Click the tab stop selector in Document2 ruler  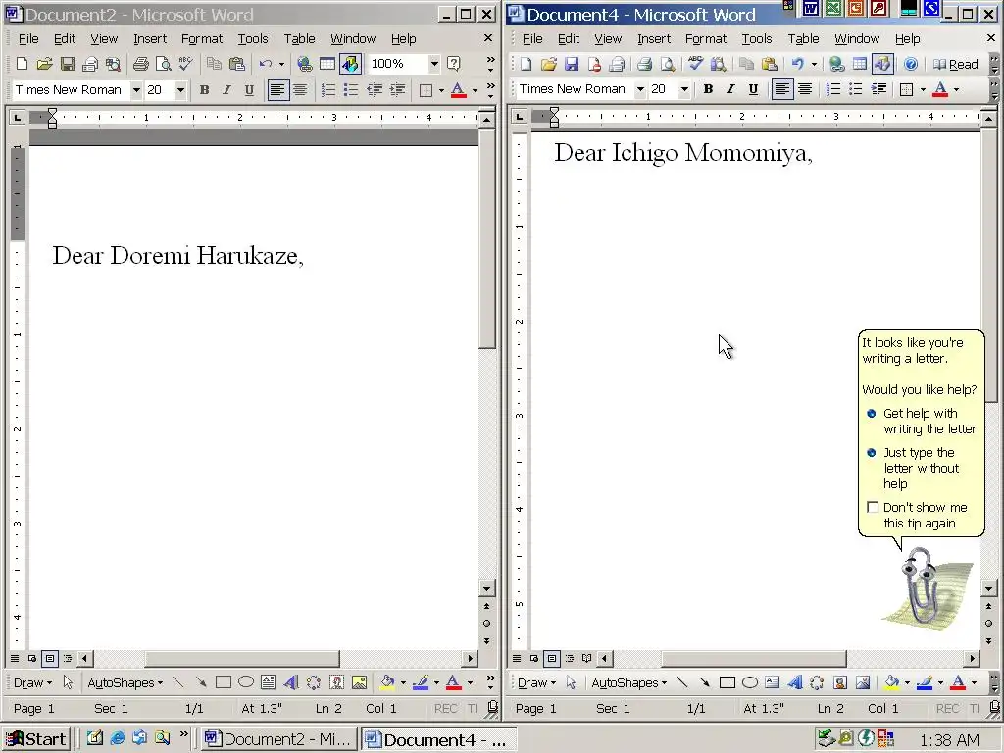(17, 117)
